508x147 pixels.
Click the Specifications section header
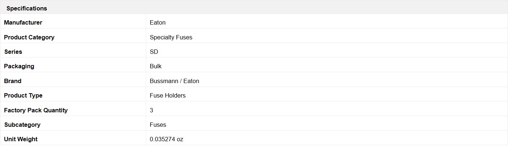(x=27, y=8)
